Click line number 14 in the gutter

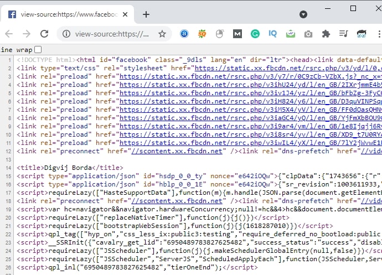tap(8, 168)
